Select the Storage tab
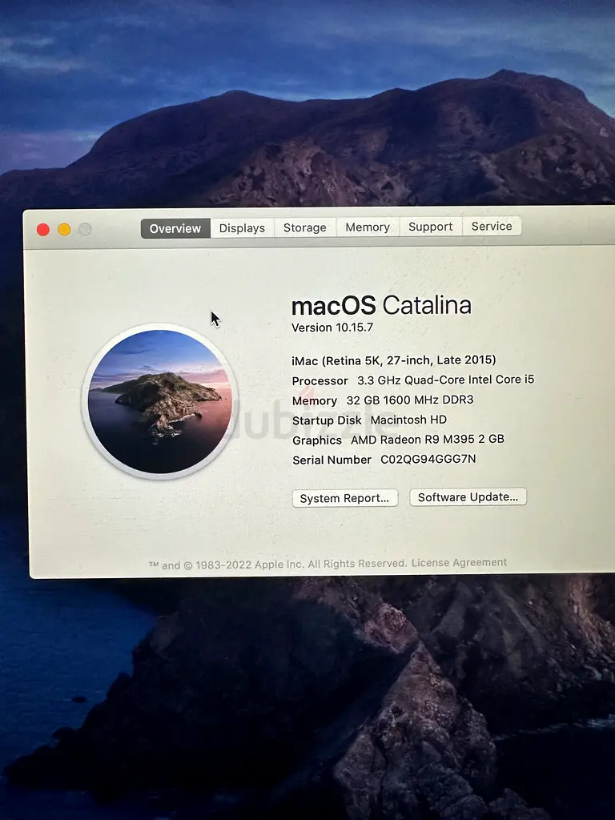This screenshot has height=820, width=615. click(305, 227)
